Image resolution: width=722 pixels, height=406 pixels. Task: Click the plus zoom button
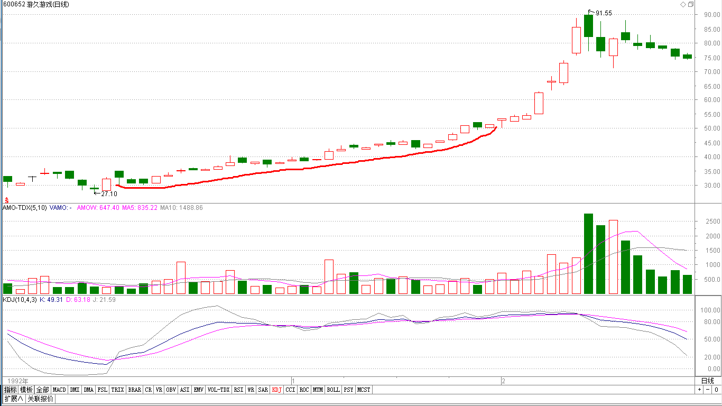(699, 390)
